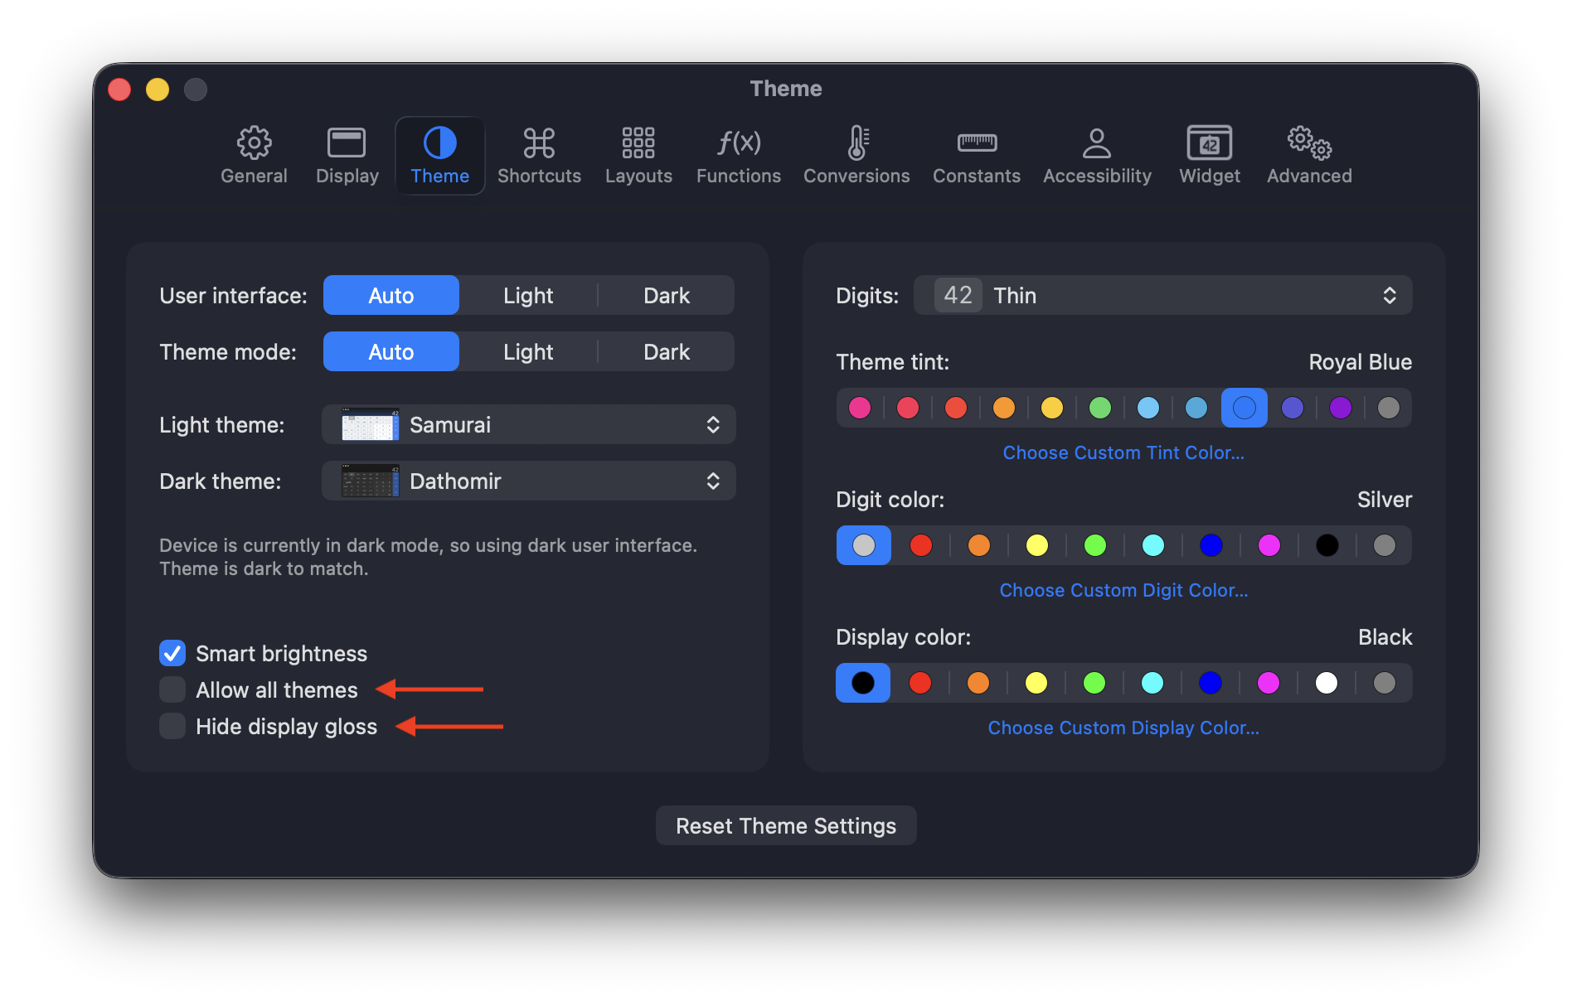The height and width of the screenshot is (1001, 1572).
Task: Select the blue digit color swatch
Action: point(1211,545)
